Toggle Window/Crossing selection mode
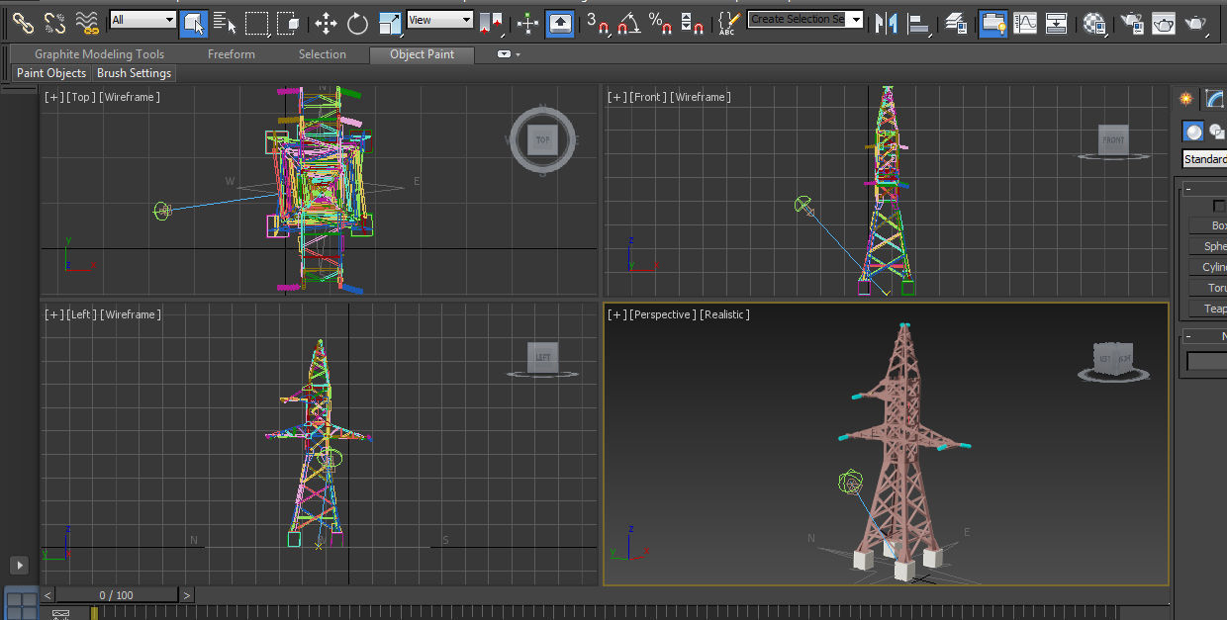Viewport: 1227px width, 620px height. [289, 22]
